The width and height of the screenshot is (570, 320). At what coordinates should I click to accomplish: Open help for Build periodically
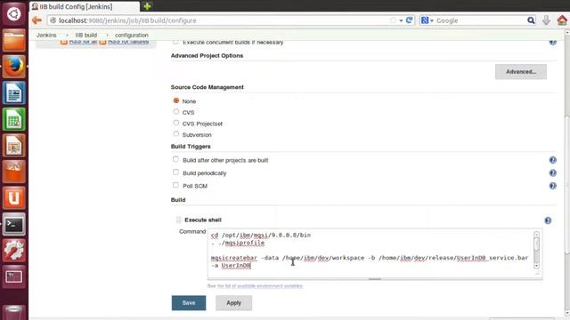click(x=552, y=173)
